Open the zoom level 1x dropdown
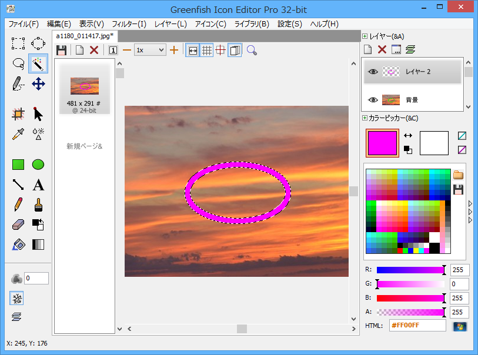Viewport: 478px width, 355px height. pos(150,50)
